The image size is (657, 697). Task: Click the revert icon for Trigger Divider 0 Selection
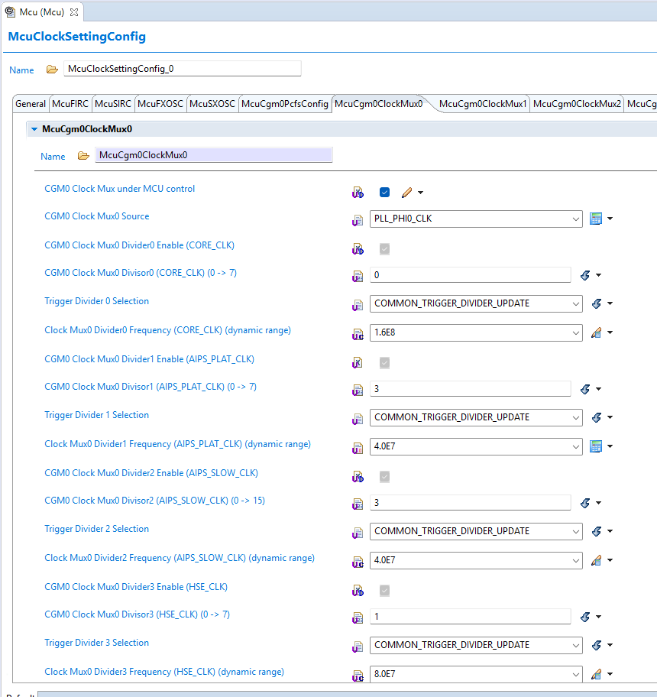597,303
